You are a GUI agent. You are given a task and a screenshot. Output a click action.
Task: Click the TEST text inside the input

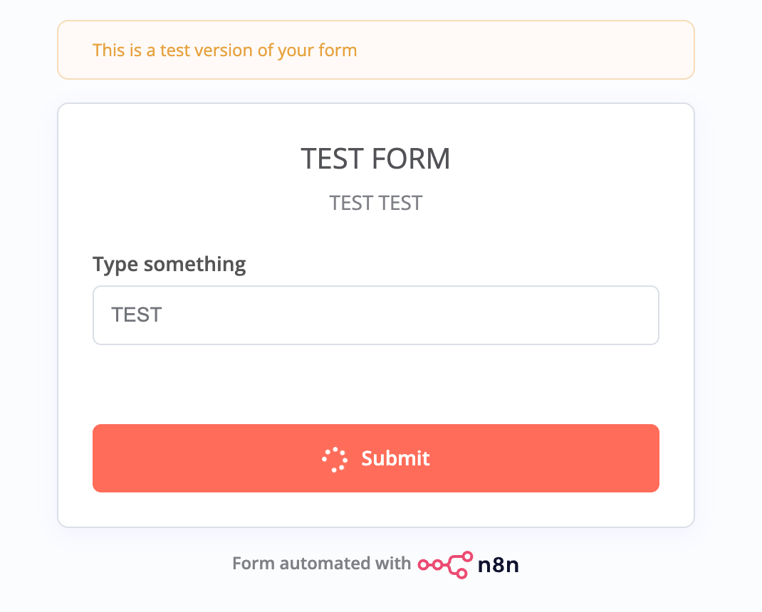pos(137,315)
